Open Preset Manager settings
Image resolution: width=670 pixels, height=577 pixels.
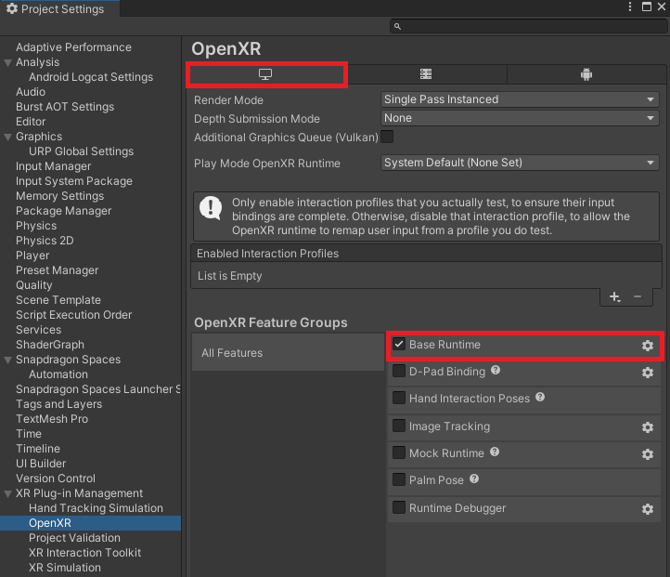[57, 270]
